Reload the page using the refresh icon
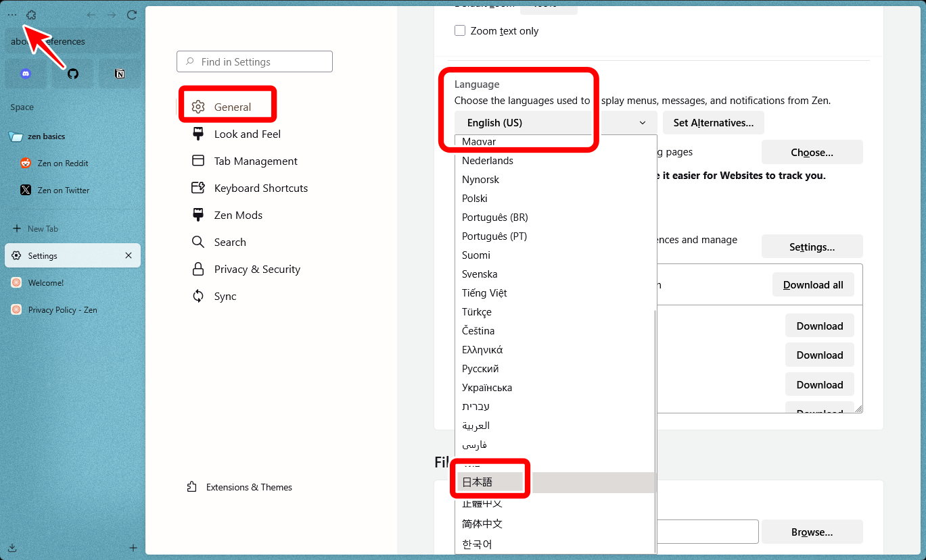This screenshot has width=926, height=560. click(x=132, y=15)
